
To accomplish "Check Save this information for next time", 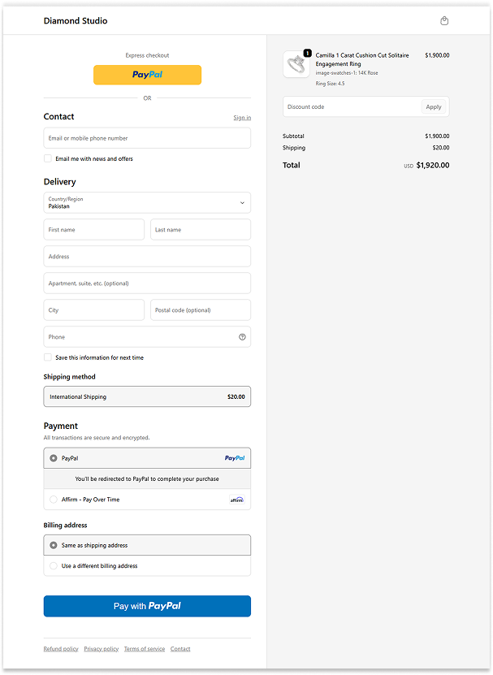I will (x=48, y=357).
